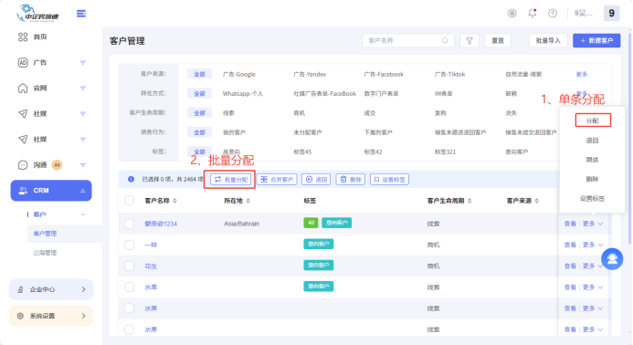Click the 批量导入 button

click(x=548, y=40)
